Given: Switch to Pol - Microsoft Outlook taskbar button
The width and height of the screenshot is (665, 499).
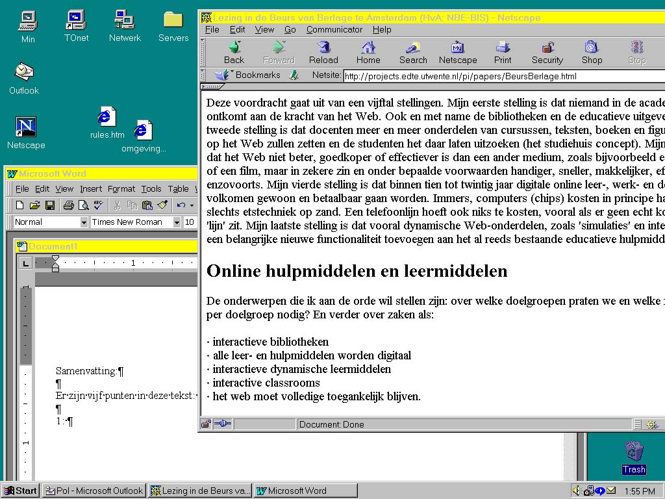Looking at the screenshot, I should click(x=94, y=491).
